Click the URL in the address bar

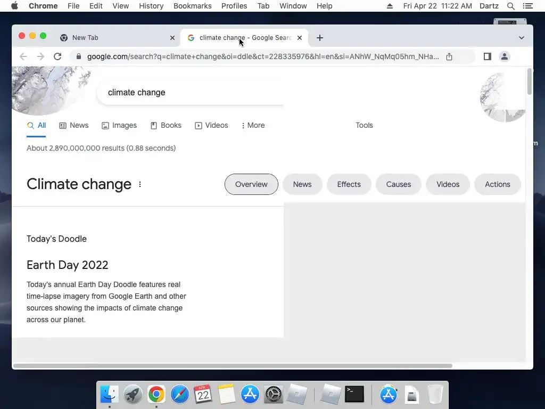[x=263, y=56]
